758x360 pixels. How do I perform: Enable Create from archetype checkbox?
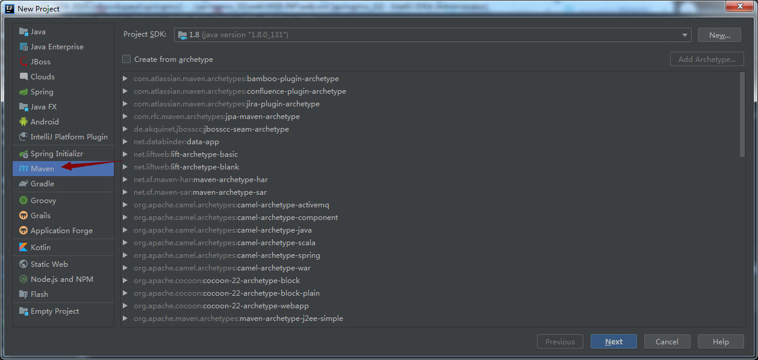click(x=126, y=59)
